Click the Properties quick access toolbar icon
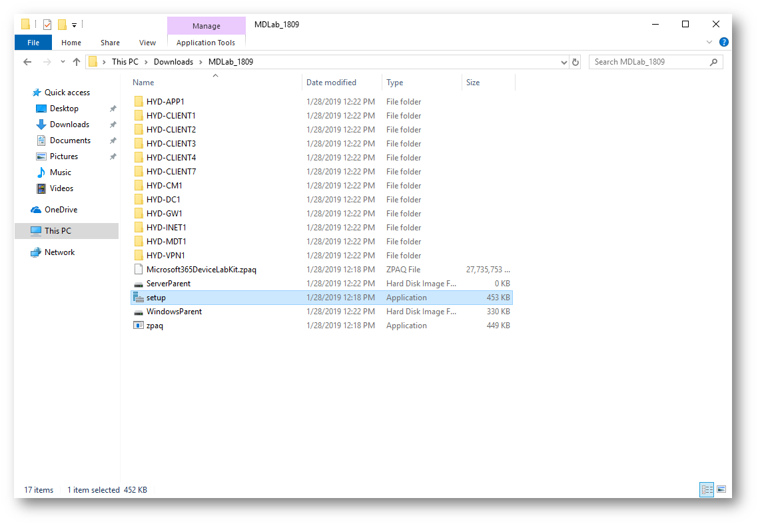 [x=47, y=24]
